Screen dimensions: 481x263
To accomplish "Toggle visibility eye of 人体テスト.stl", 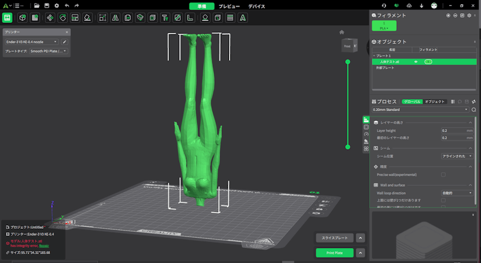I will pos(416,62).
